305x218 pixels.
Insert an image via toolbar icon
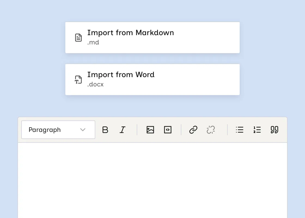tap(150, 130)
